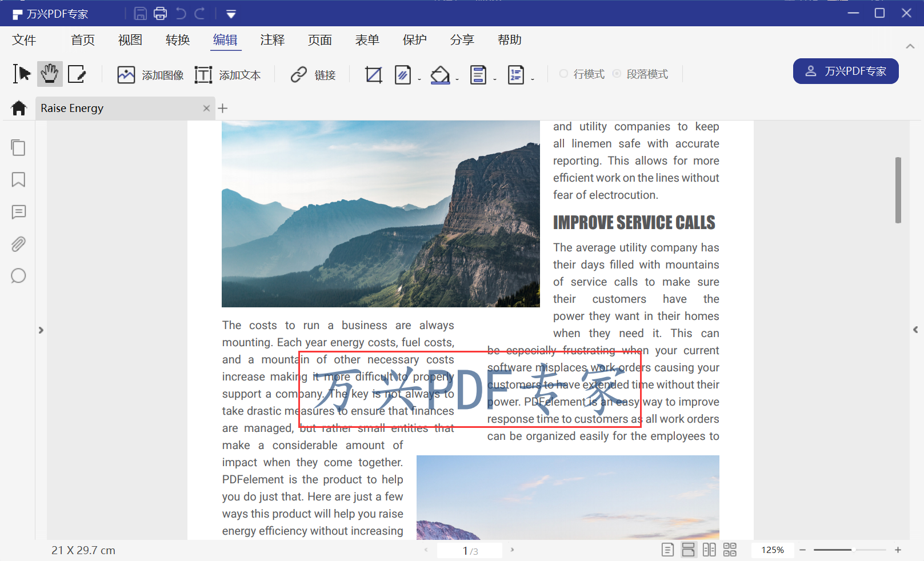Click the mountain landscape image
Viewport: 924px width, 561px height.
point(381,214)
